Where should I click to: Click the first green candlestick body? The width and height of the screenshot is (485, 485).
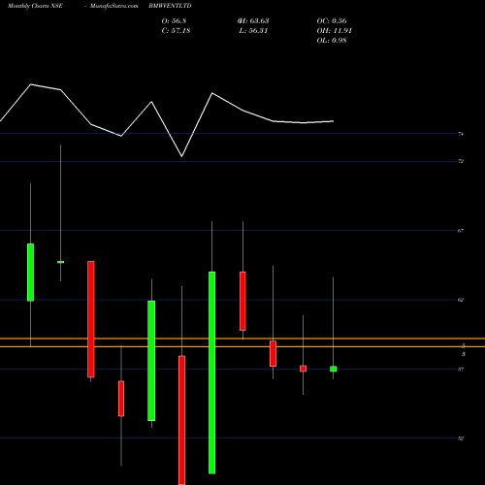coord(30,273)
